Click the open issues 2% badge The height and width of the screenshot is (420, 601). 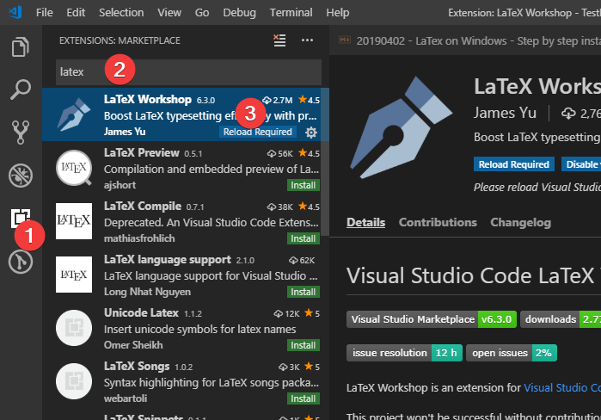[512, 353]
